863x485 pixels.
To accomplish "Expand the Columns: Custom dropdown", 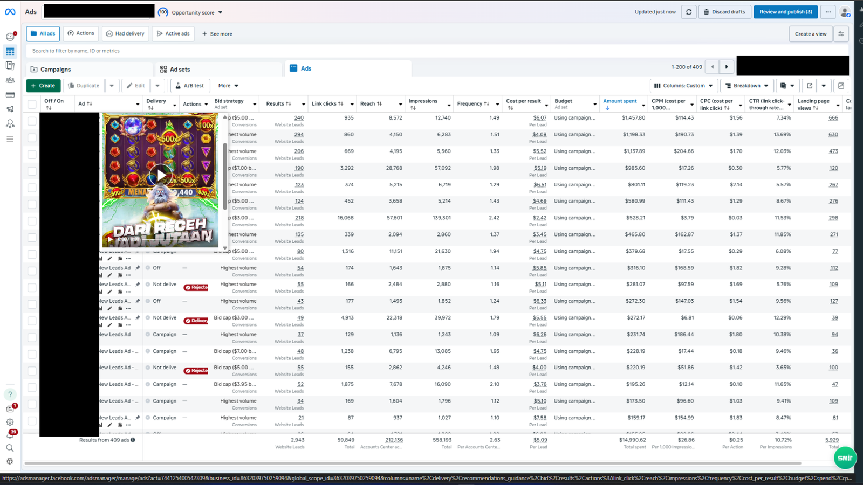I will 683,86.
